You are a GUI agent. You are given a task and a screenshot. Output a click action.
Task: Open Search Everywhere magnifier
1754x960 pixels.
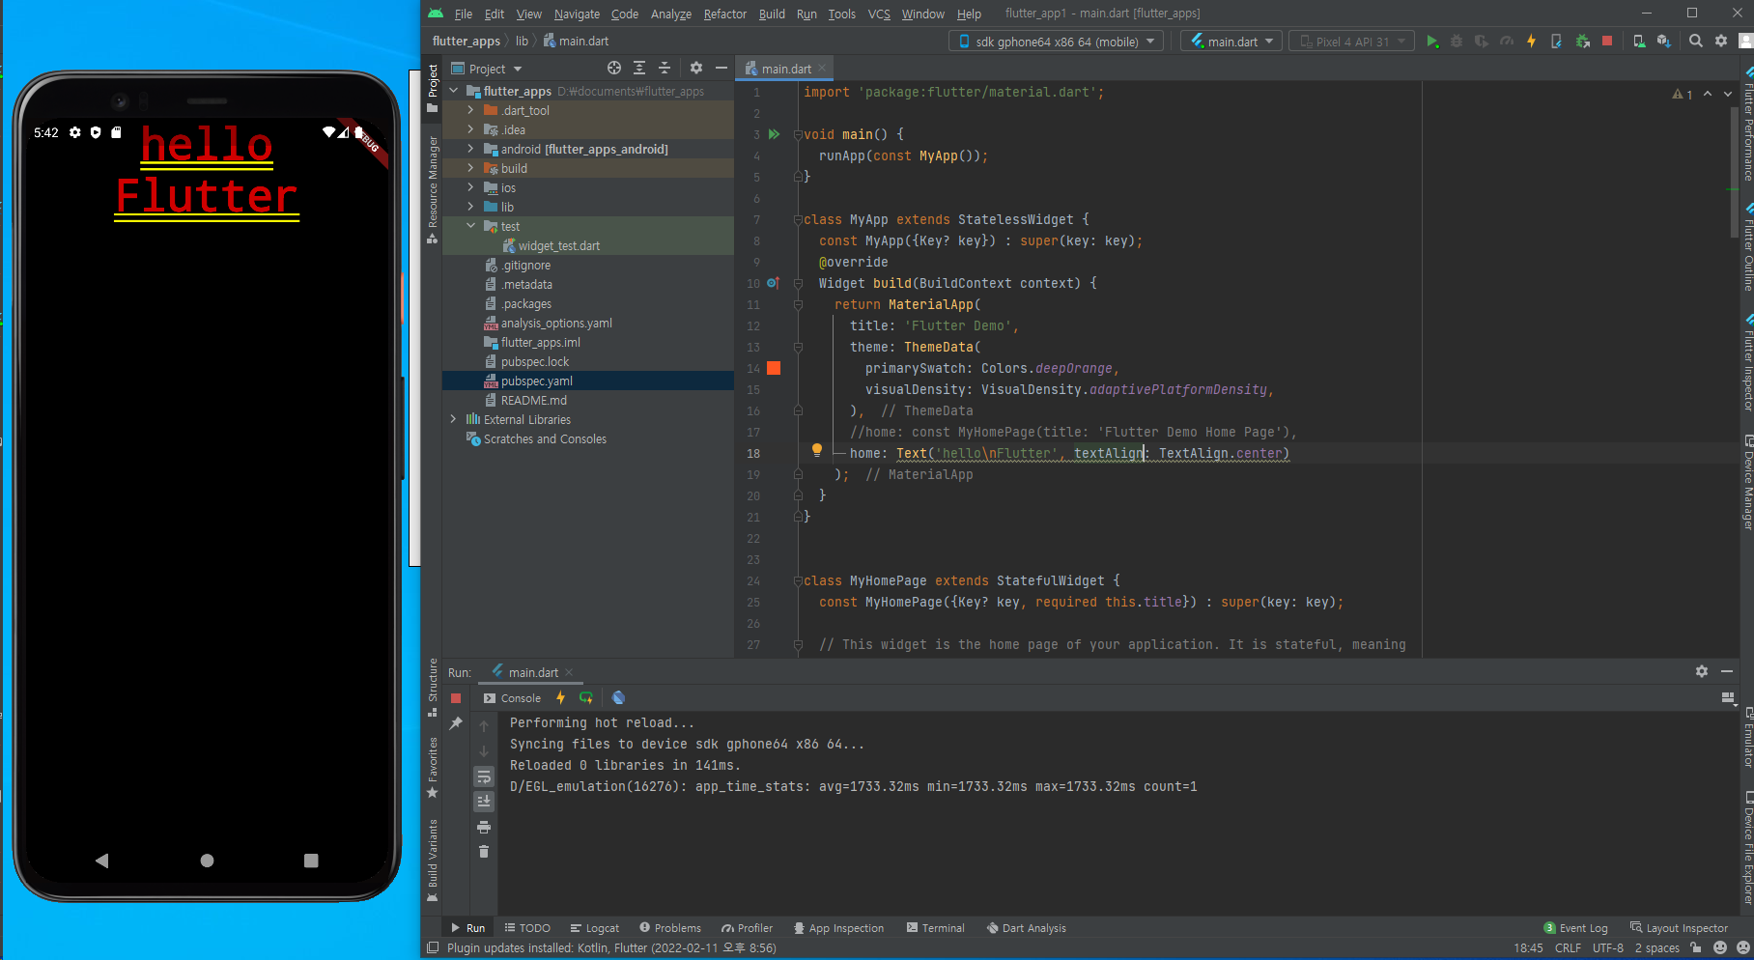coord(1696,42)
